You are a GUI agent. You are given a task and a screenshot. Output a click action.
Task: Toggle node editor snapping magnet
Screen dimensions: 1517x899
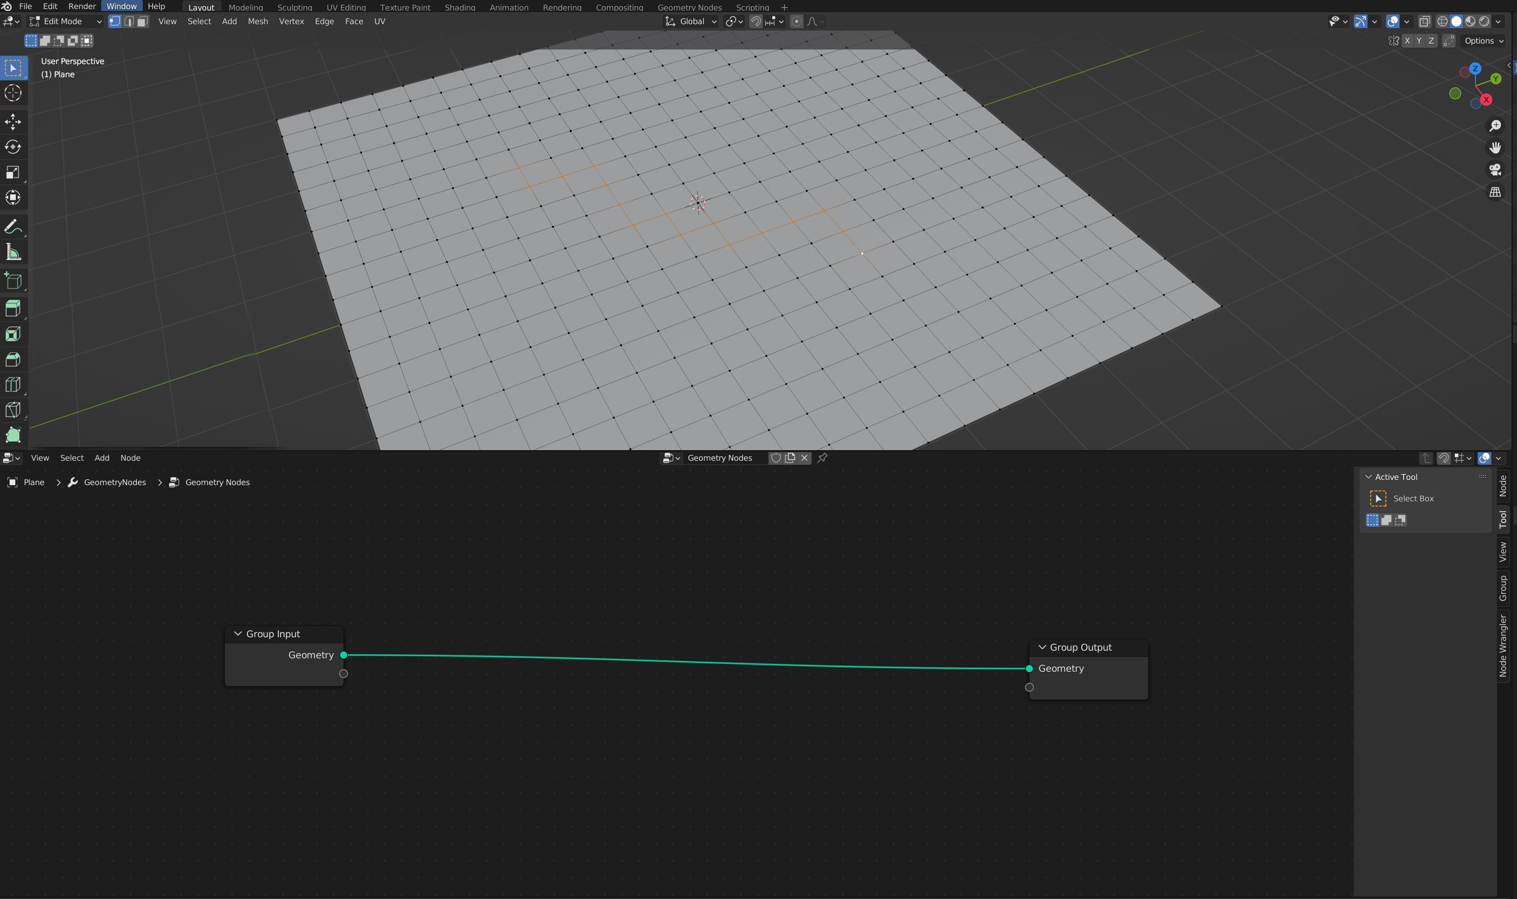click(x=1444, y=458)
